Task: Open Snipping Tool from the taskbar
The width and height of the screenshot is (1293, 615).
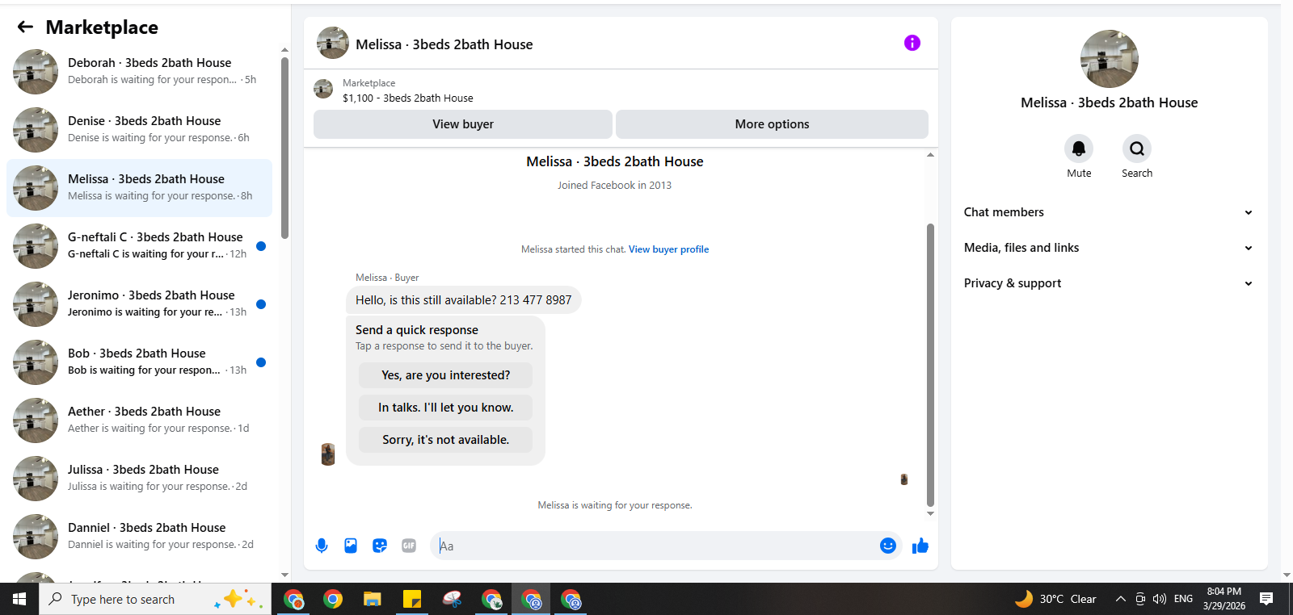Action: 453,599
